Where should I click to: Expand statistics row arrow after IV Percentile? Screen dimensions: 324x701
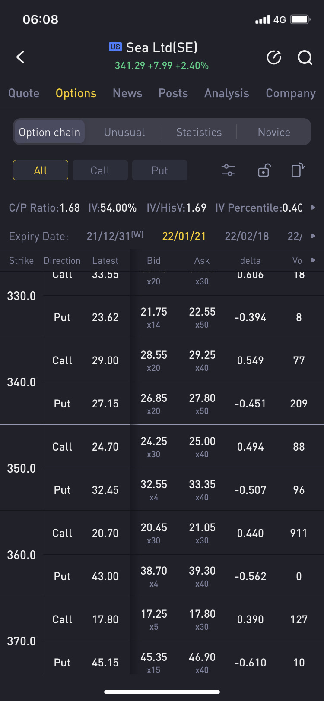point(314,208)
